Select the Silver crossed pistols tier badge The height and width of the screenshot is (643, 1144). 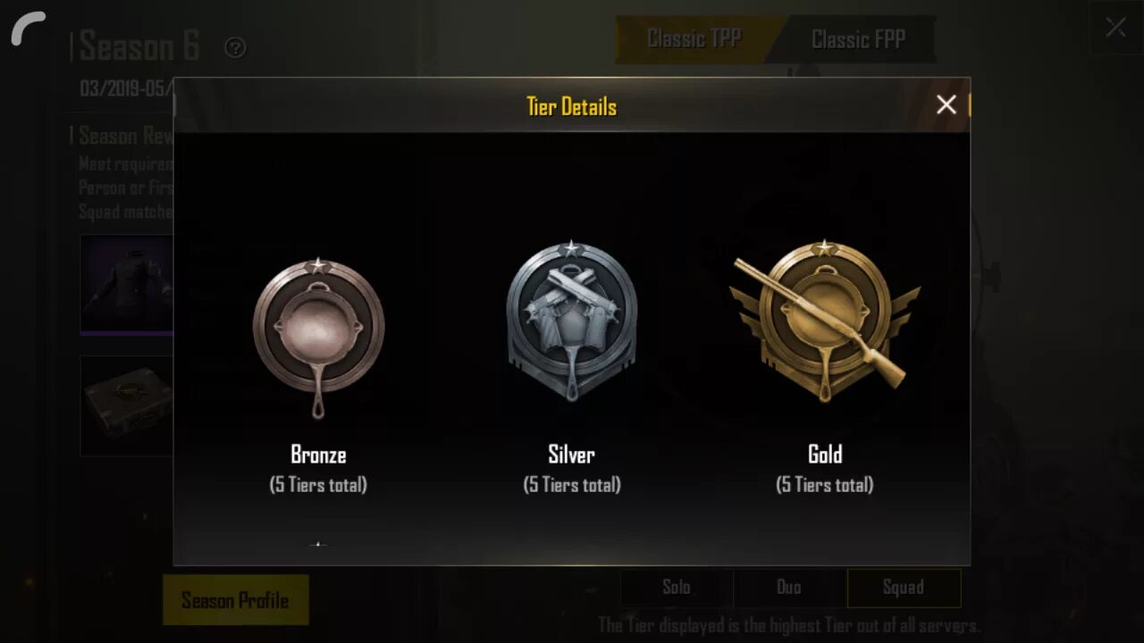click(x=572, y=321)
